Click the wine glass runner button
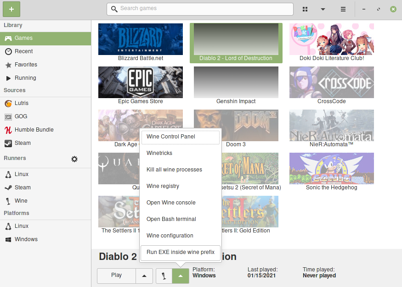Image resolution: width=402 pixels, height=287 pixels. click(x=164, y=276)
